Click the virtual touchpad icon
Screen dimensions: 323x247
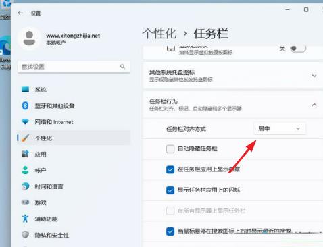coord(171,48)
